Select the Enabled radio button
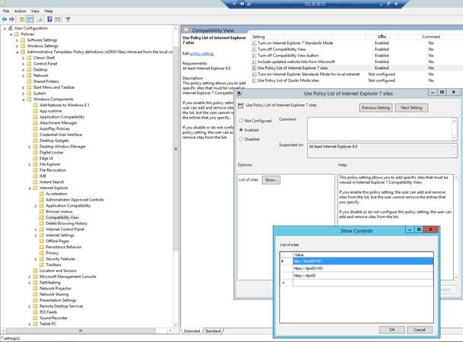The image size is (463, 342). [241, 130]
